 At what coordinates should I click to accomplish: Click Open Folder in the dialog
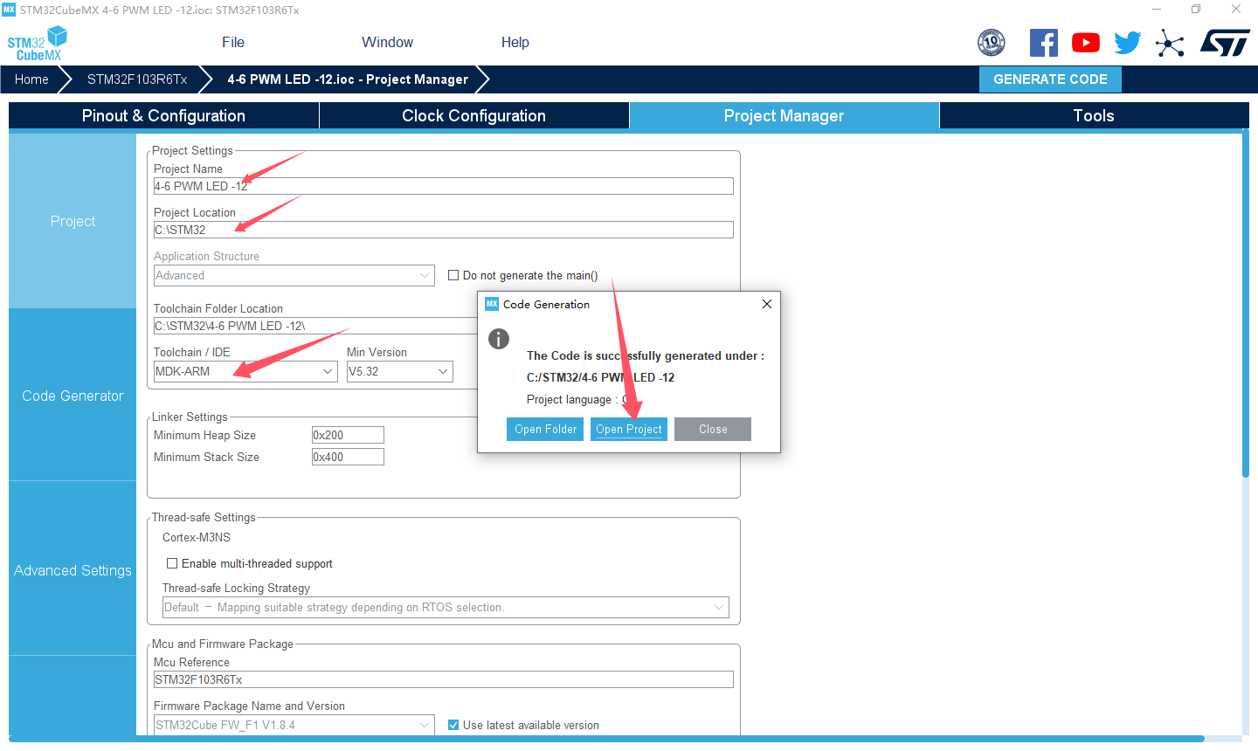tap(545, 429)
